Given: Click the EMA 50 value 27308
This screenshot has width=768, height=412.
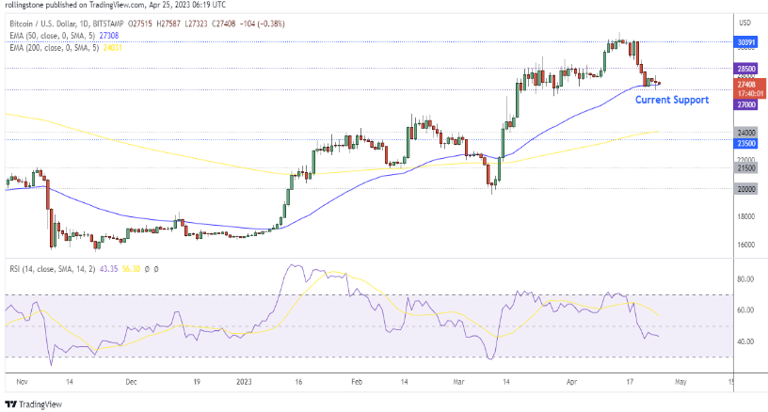Looking at the screenshot, I should pyautogui.click(x=109, y=36).
